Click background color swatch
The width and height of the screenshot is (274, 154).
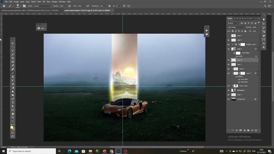14,129
